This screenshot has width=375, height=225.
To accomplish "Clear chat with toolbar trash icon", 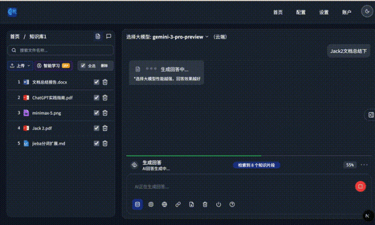I will point(205,204).
